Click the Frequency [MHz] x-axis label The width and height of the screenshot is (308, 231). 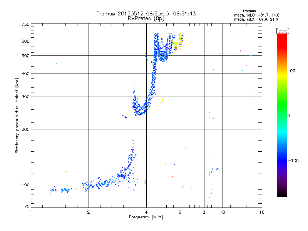point(146,217)
